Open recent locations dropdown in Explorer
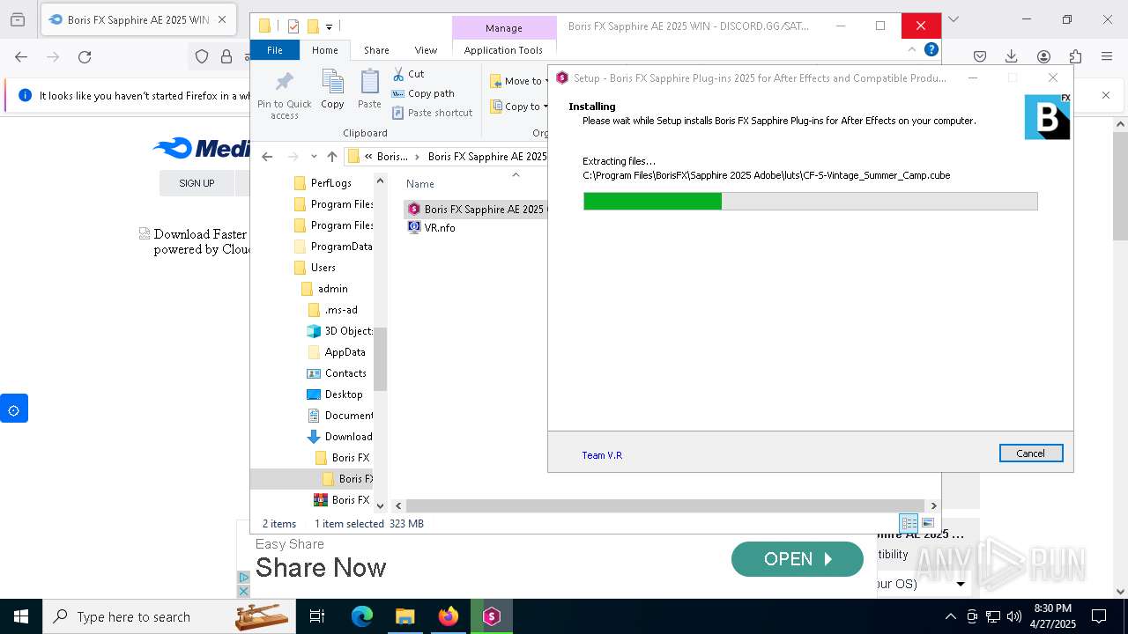Screen dimensions: 1128x634 click(314, 157)
